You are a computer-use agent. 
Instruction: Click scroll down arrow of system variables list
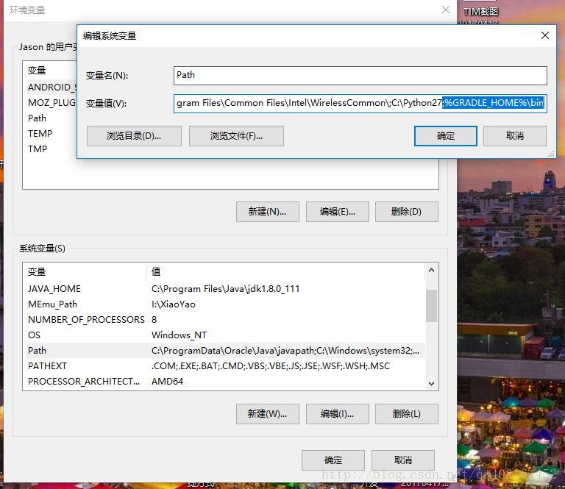click(431, 384)
